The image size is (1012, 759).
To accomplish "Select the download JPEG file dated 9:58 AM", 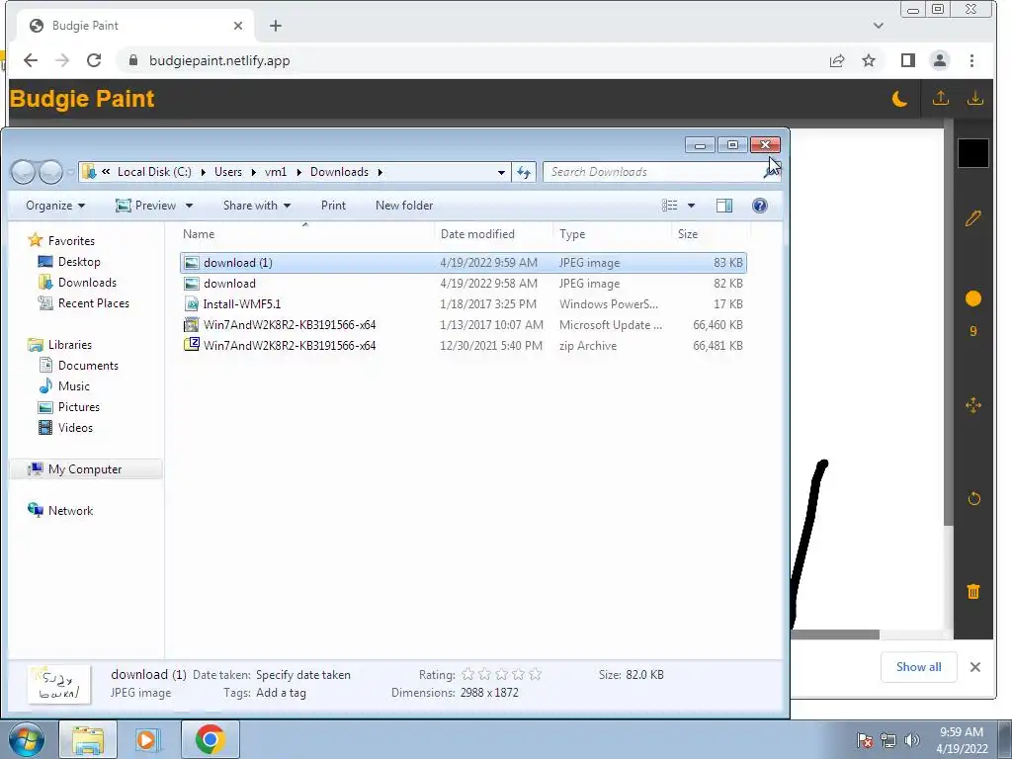I will tap(464, 284).
